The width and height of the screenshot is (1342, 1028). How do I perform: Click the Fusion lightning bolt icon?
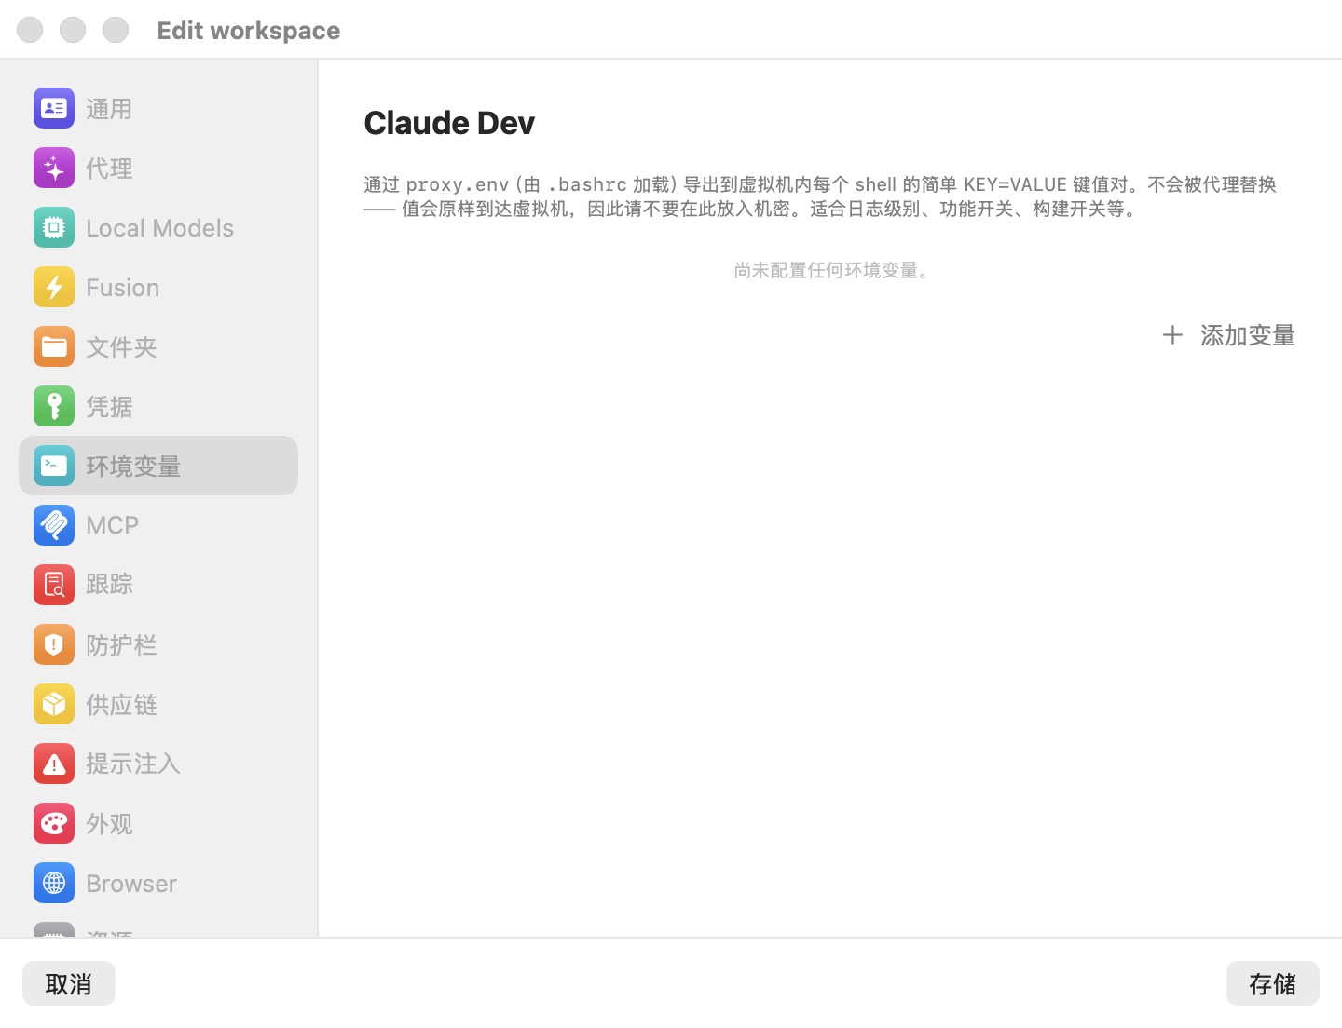tap(54, 287)
